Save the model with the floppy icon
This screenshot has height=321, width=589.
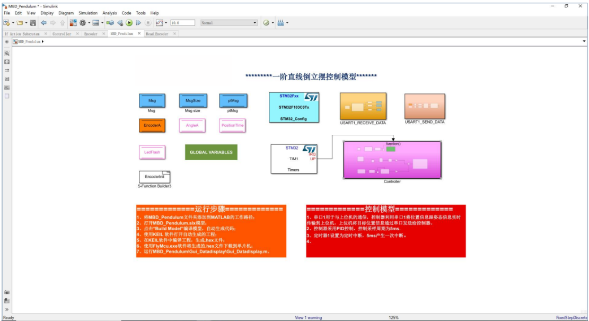(x=33, y=23)
